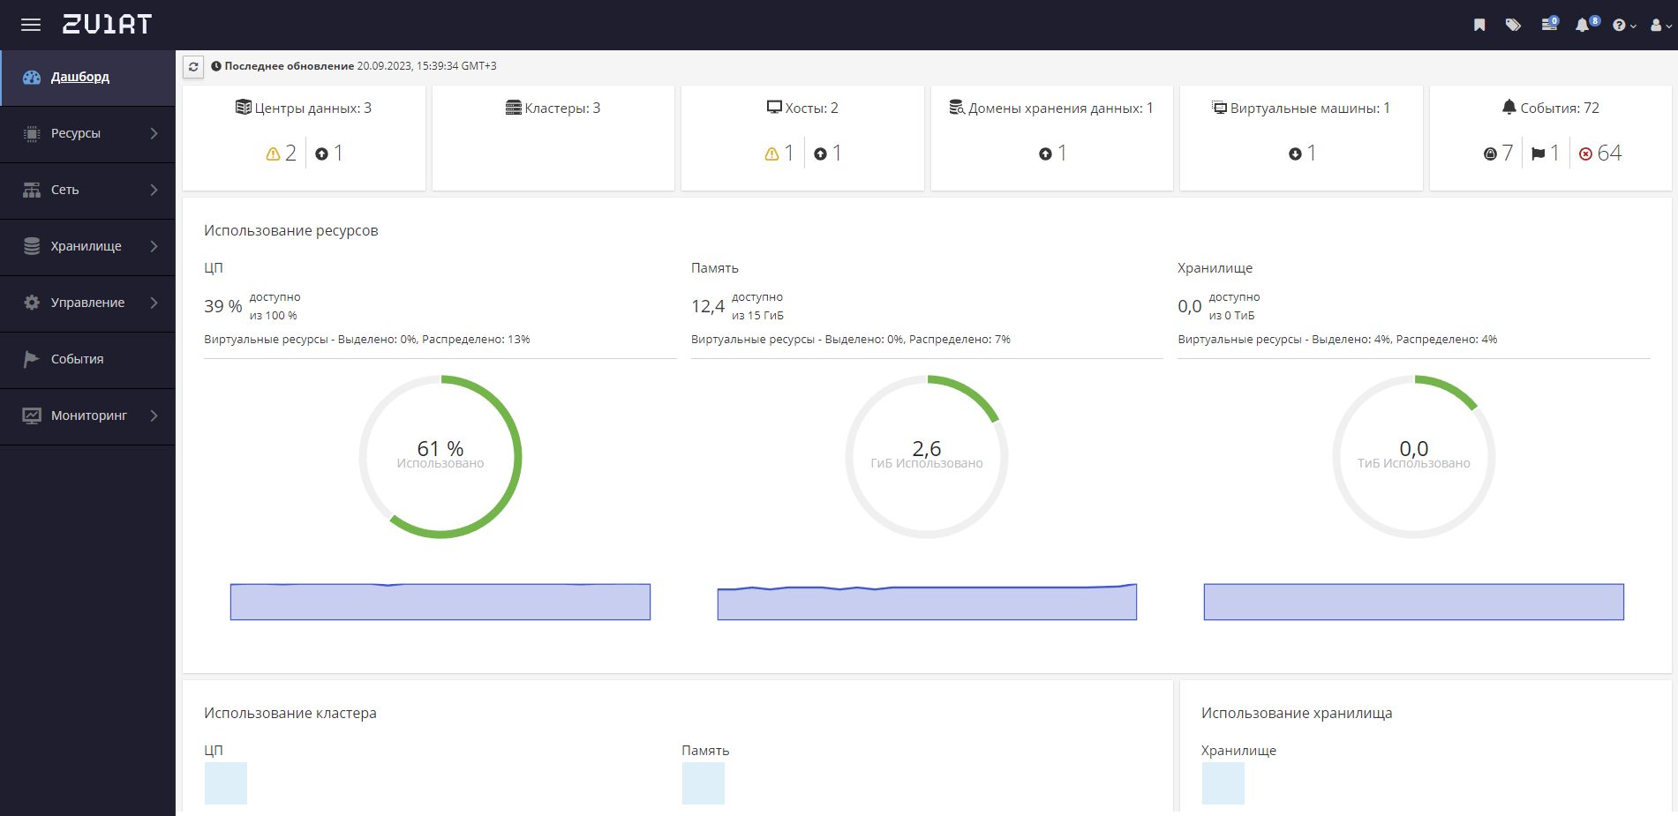Open the help question-mark dropdown
This screenshot has height=816, width=1678.
pyautogui.click(x=1624, y=26)
